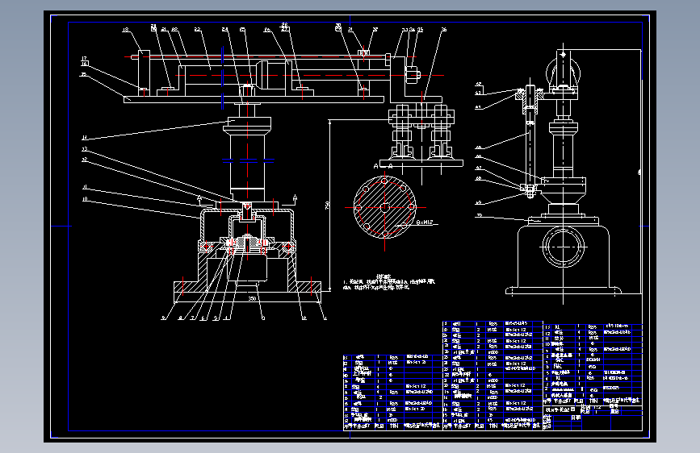Image resolution: width=700 pixels, height=453 pixels.
Task: Select part balloon number "36" at top
Action: click(443, 30)
